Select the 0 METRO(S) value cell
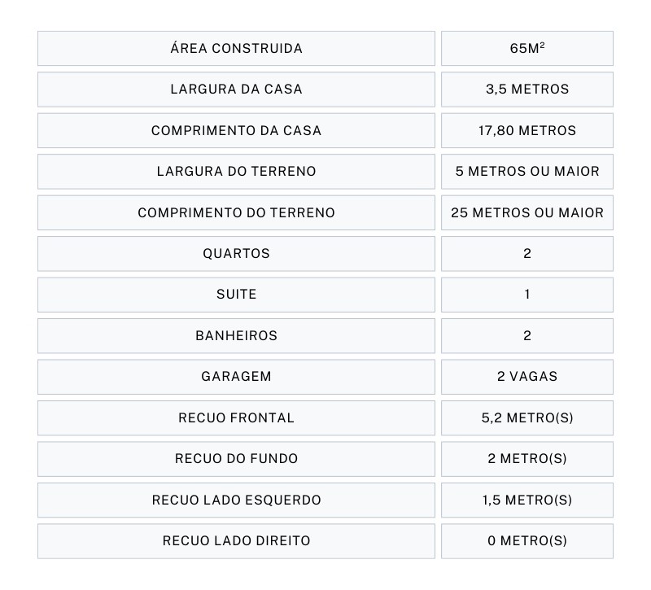This screenshot has height=590, width=651. click(526, 541)
